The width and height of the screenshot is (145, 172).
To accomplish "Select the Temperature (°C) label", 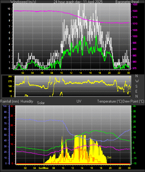I will pos(110,101).
